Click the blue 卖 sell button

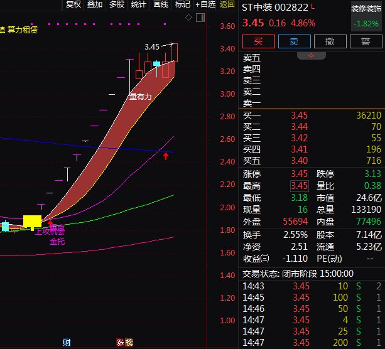(294, 41)
